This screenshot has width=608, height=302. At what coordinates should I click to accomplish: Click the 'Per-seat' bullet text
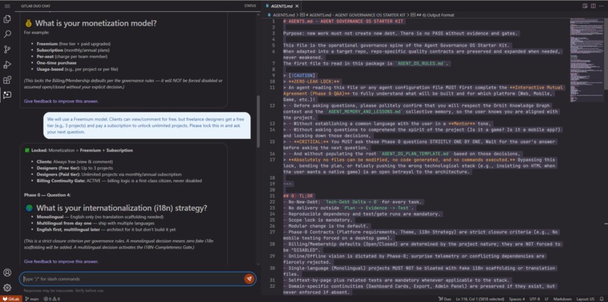tap(72, 56)
